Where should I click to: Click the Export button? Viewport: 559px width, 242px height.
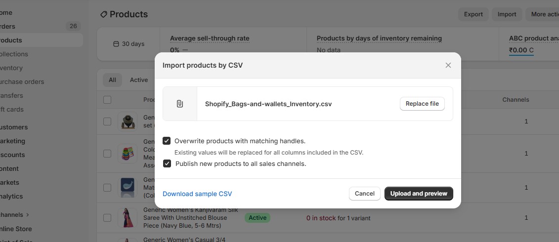point(473,14)
